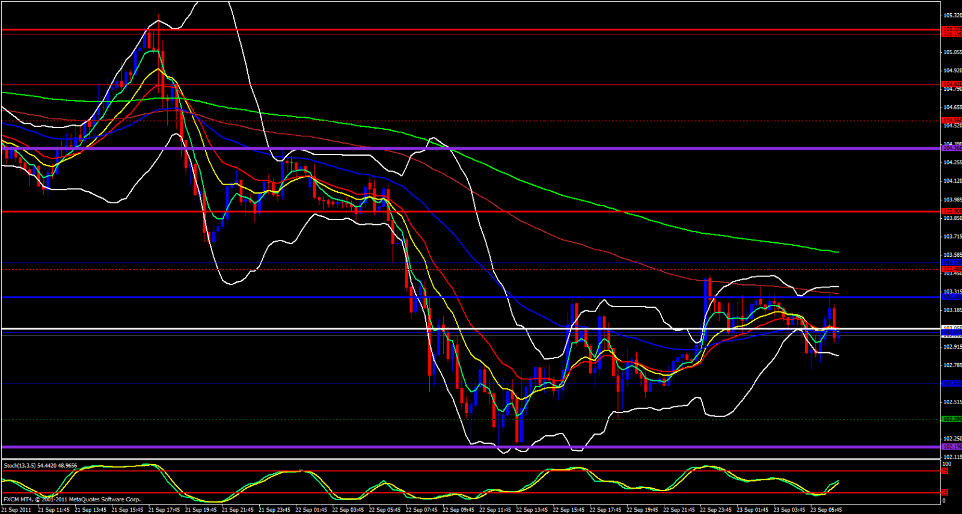The height and width of the screenshot is (514, 962).
Task: Click the 105.055 price scale value
Action: 952,52
